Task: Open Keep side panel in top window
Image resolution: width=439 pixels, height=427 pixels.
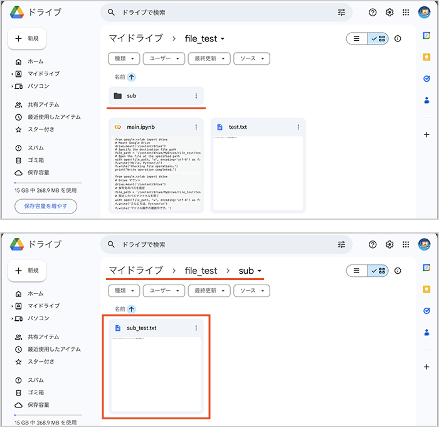Action: [x=426, y=57]
